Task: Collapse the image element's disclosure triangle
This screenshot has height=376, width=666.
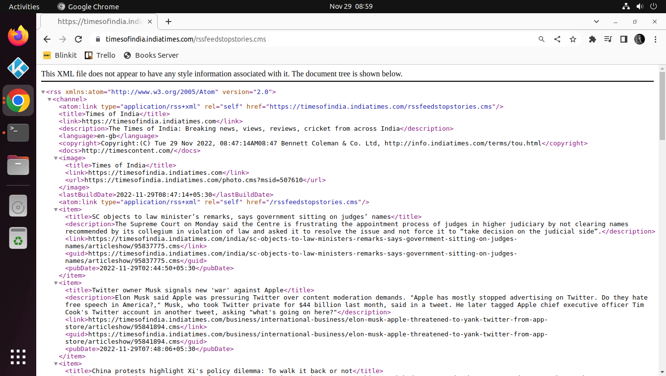Action: click(55, 158)
